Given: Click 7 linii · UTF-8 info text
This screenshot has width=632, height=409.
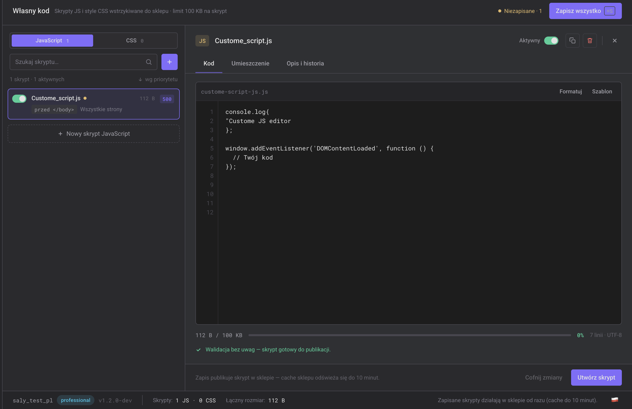Looking at the screenshot, I should point(605,335).
